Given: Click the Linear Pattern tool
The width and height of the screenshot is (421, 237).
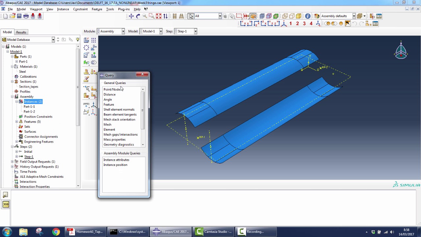Looking at the screenshot, I should pos(94,40).
